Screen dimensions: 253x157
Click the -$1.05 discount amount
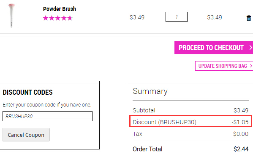[240, 122]
